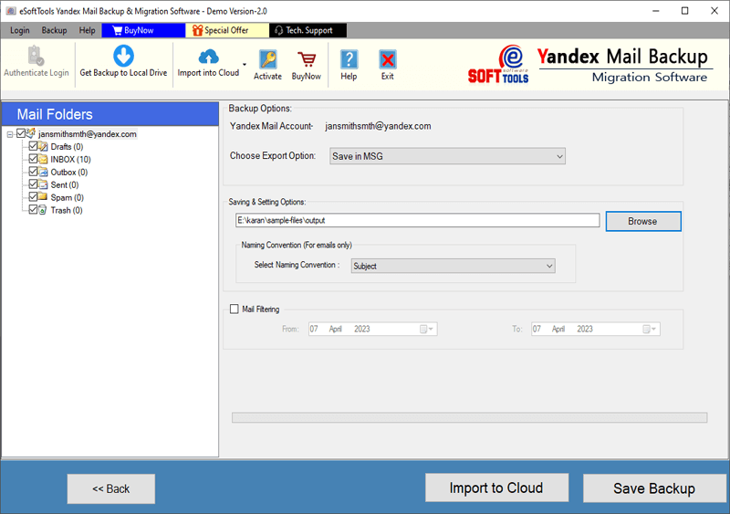Open the Choose Export Option dropdown

click(447, 156)
